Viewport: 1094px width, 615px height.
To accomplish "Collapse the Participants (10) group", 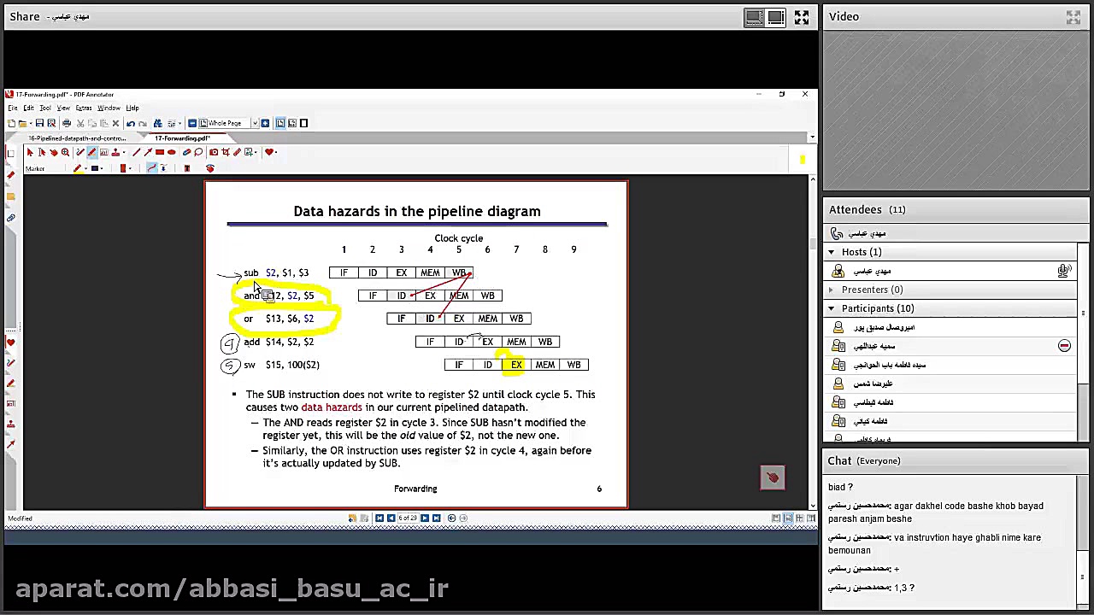I will (x=831, y=308).
